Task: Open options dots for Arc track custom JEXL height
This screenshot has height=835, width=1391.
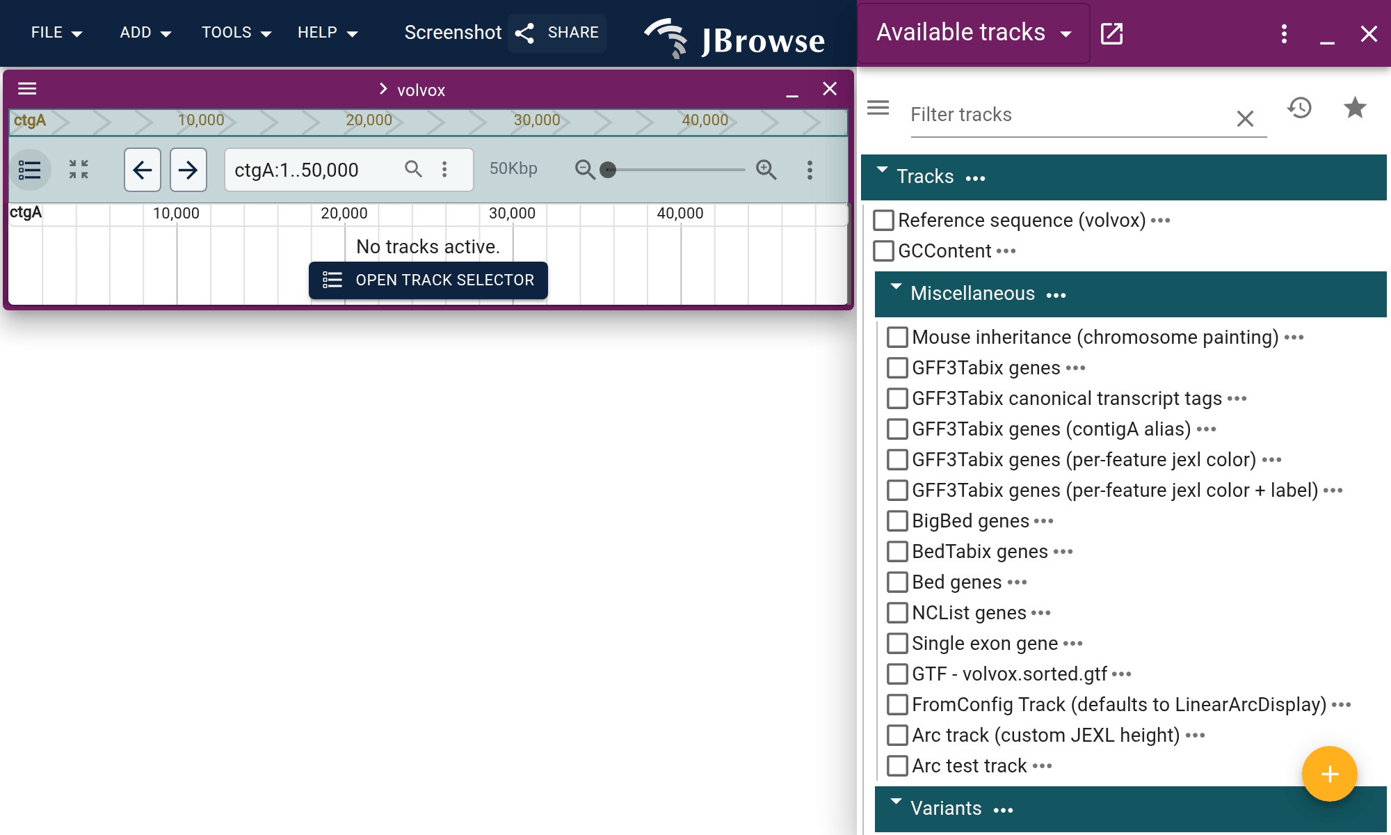Action: click(1195, 735)
